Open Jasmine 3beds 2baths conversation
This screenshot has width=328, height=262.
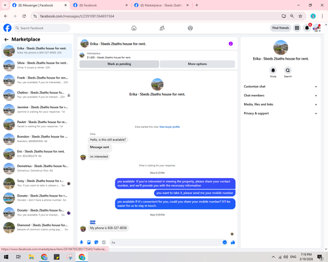coord(37,109)
